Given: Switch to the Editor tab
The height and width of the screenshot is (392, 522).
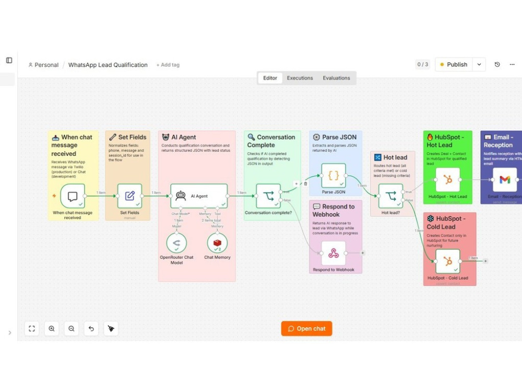Looking at the screenshot, I should coord(270,78).
